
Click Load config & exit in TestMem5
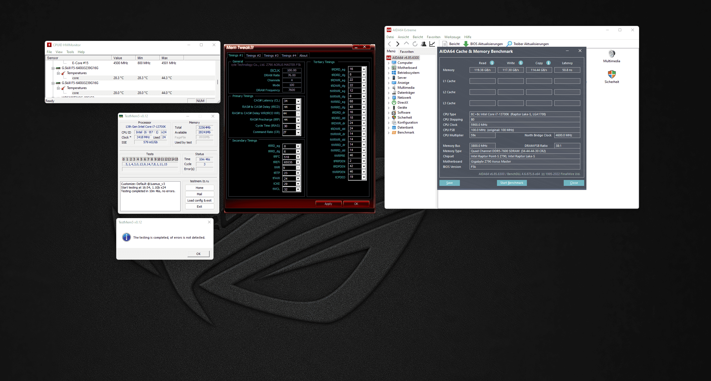pyautogui.click(x=199, y=200)
